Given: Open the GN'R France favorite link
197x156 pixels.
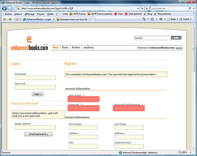Looking at the screenshot, I should click(77, 14).
